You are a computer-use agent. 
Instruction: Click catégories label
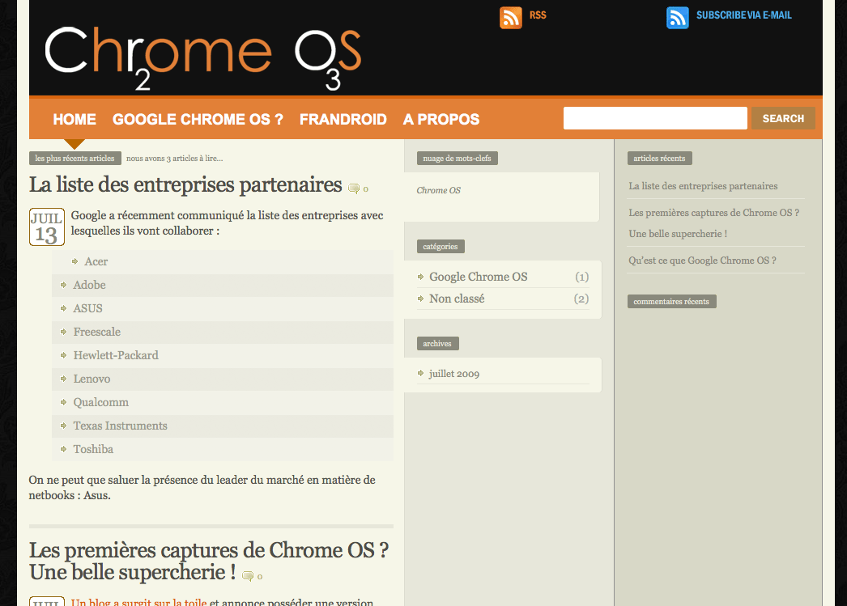click(441, 247)
